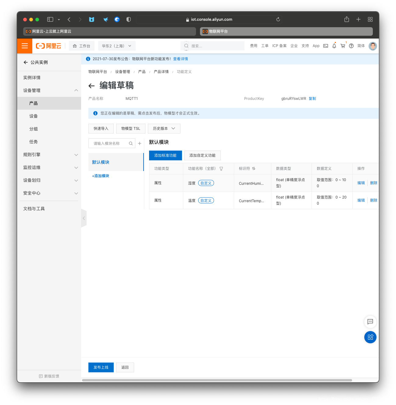Open the floating chat feedback icon
Viewport: 396px width, 405px height.
click(x=370, y=322)
